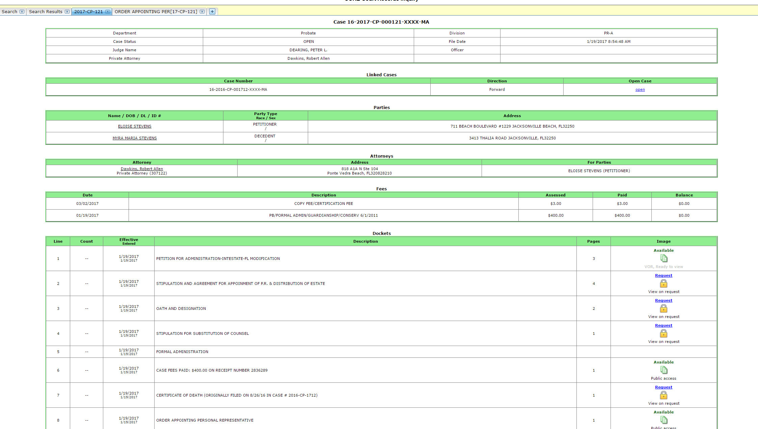This screenshot has height=429, width=758.
Task: Switch to the Search Results tab
Action: (x=46, y=11)
